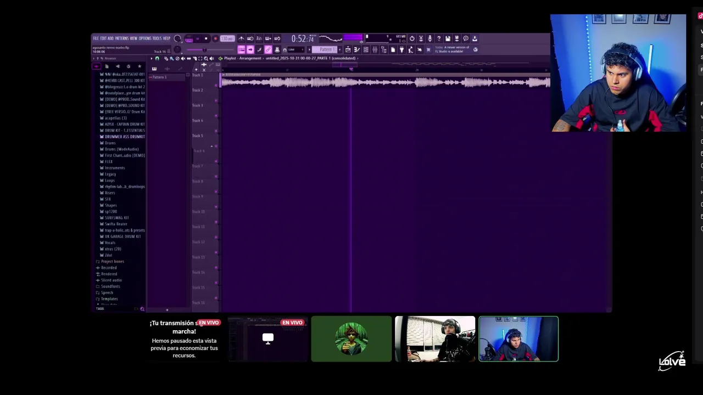Open the PATTERNS menu
Viewport: 703px width, 395px height.
point(122,38)
